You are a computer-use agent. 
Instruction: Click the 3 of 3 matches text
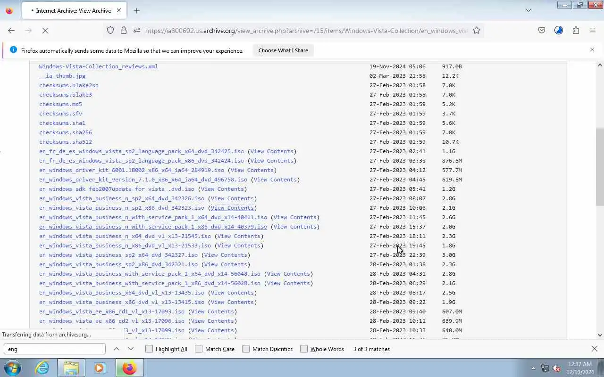(371, 349)
